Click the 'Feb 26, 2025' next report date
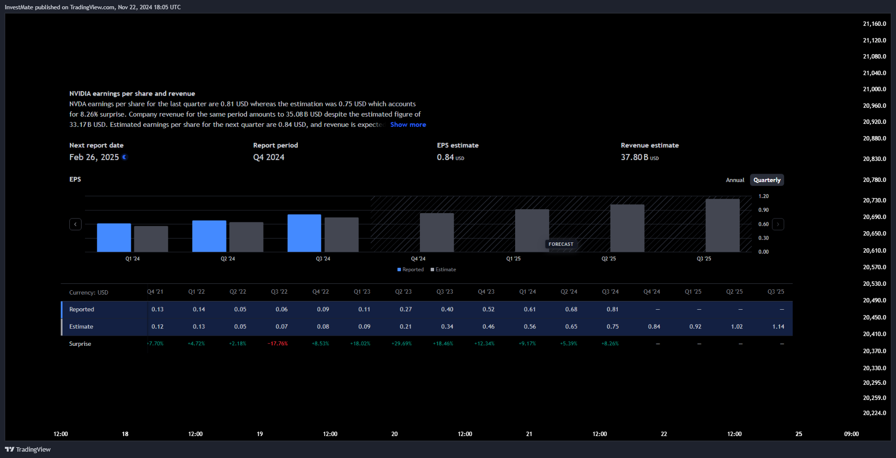896x458 pixels. pyautogui.click(x=94, y=157)
